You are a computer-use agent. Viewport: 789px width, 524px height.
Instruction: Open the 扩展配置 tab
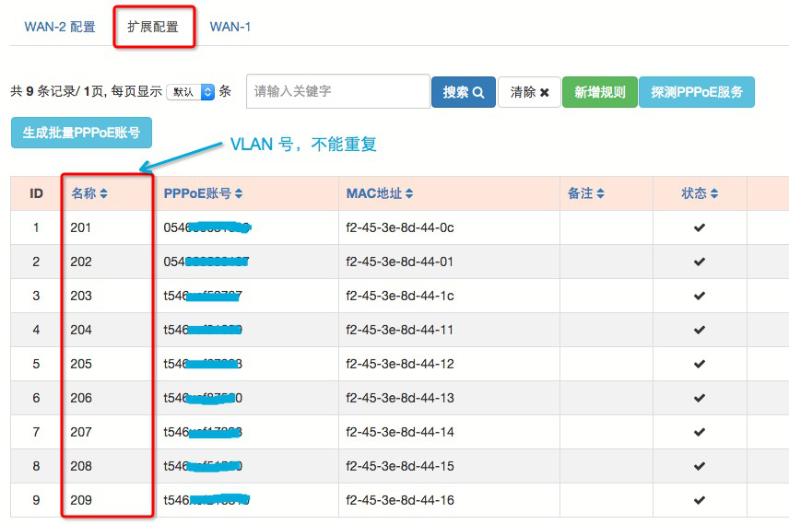pos(153,27)
